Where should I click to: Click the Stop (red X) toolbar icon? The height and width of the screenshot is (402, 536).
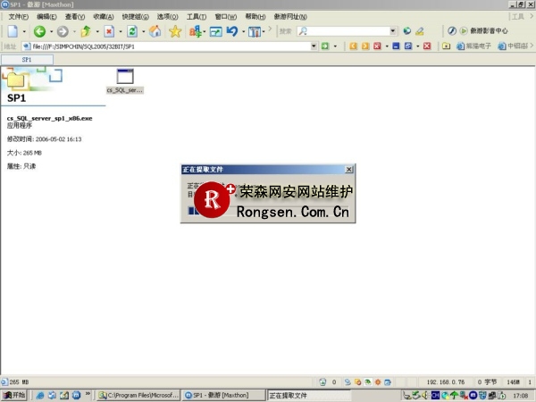[108, 31]
